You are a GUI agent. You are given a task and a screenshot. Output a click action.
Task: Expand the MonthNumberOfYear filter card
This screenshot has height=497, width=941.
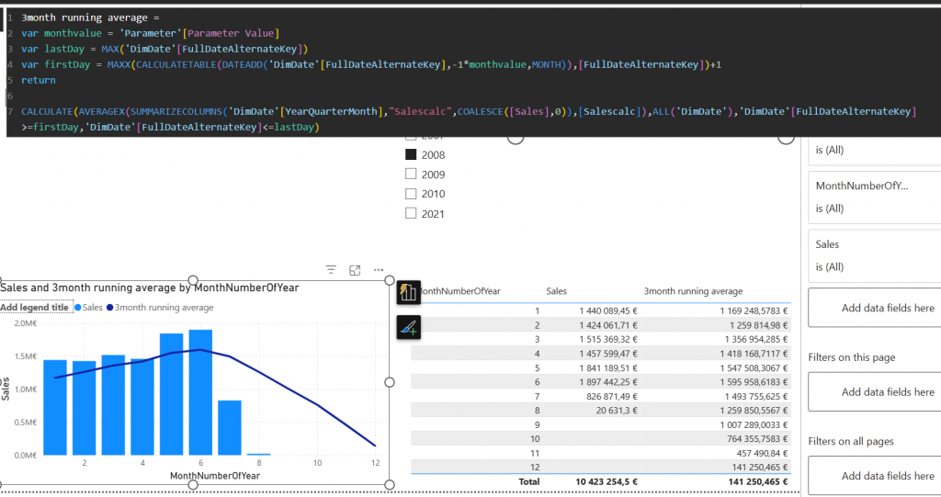(873, 197)
